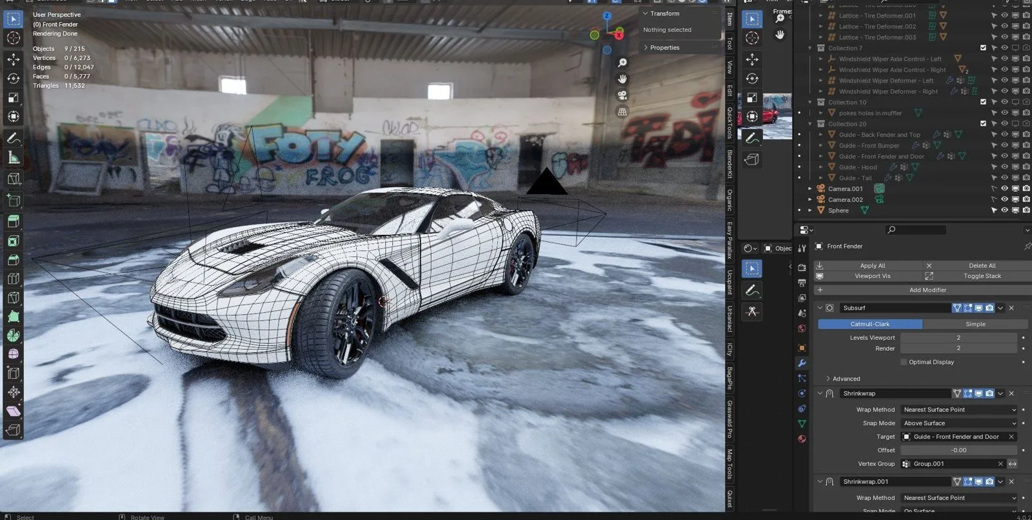Screen dimensions: 1032x520
Task: Select the Guide - Hood outliner row
Action: pos(913,167)
